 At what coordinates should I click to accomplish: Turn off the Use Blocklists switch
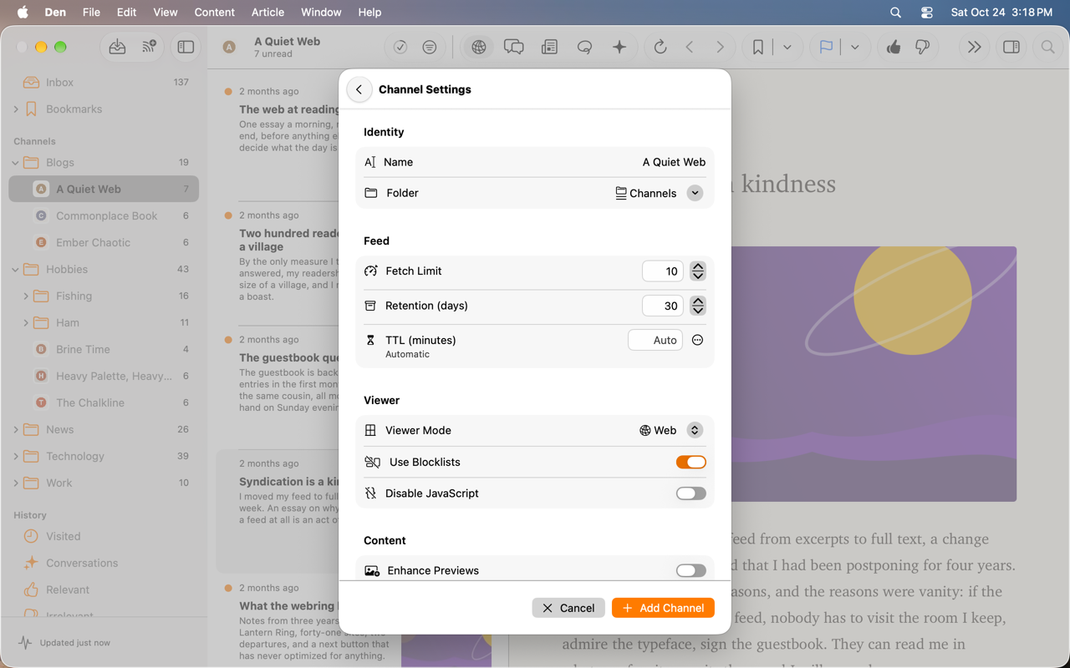691,462
